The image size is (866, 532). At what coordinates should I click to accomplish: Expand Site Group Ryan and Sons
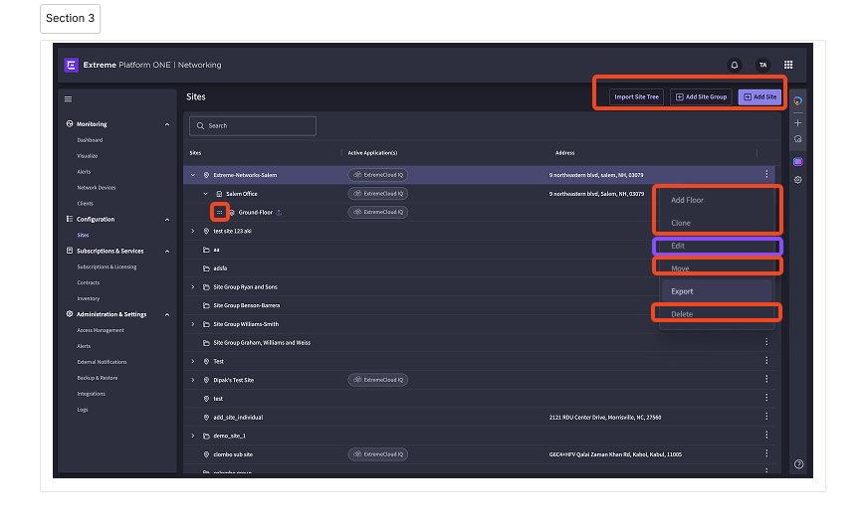(x=193, y=287)
